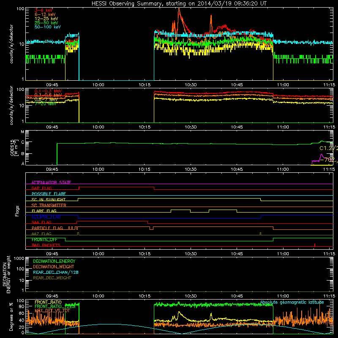Click the B class tick on the GOES axis

coord(22,154)
